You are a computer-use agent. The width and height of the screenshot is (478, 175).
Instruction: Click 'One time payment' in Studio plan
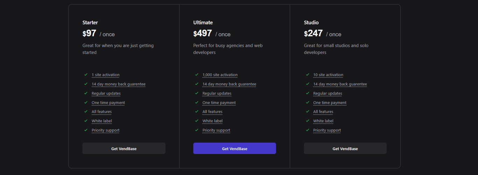(330, 103)
